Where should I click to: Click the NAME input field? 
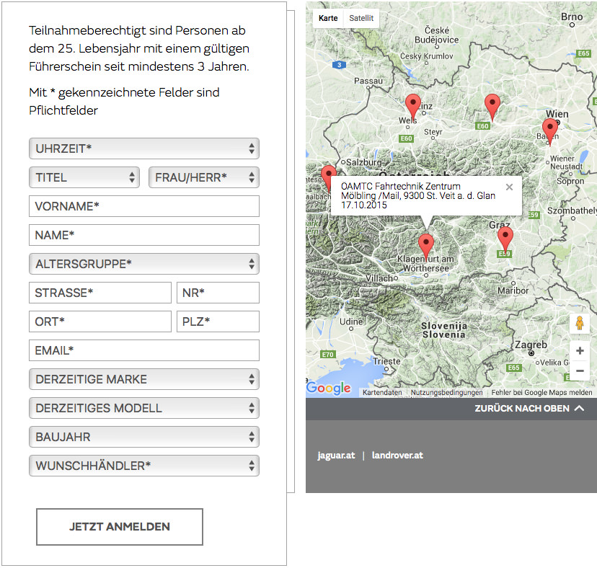coord(144,235)
